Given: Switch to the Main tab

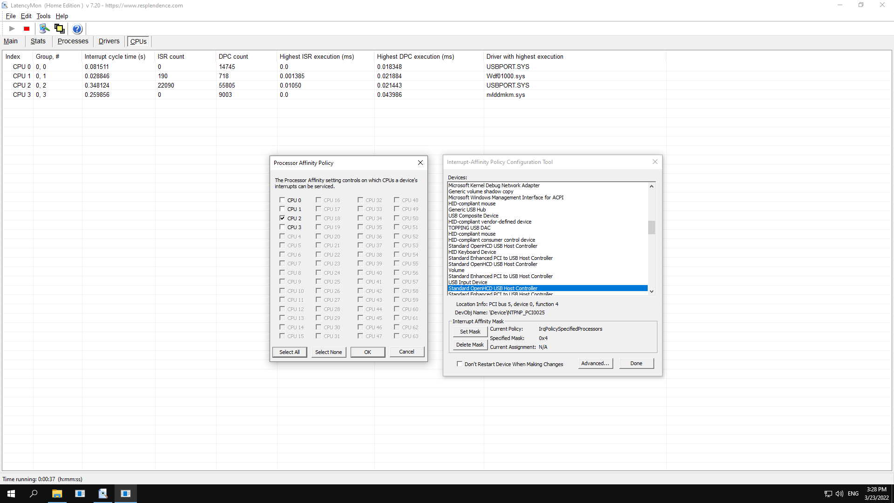Looking at the screenshot, I should [11, 41].
